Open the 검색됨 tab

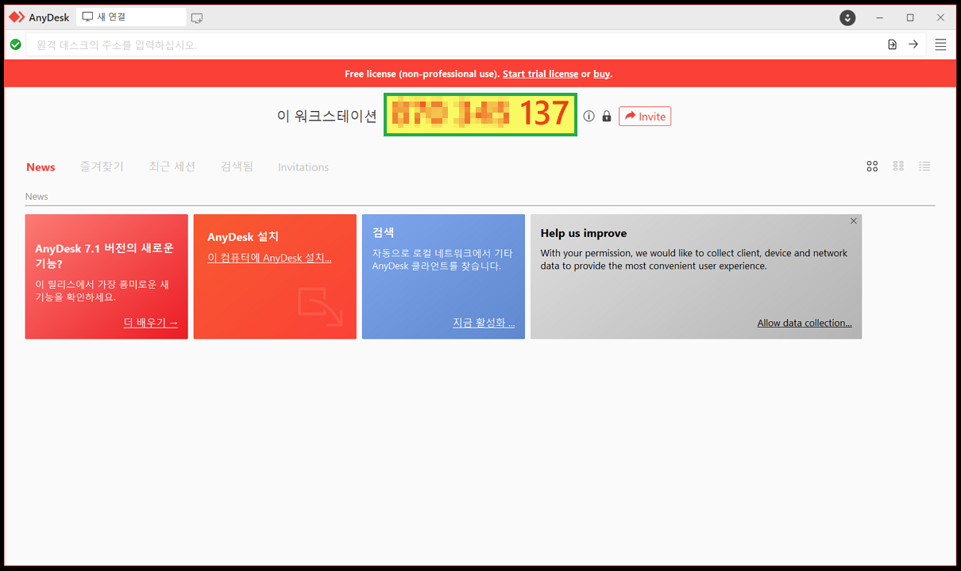tap(237, 167)
